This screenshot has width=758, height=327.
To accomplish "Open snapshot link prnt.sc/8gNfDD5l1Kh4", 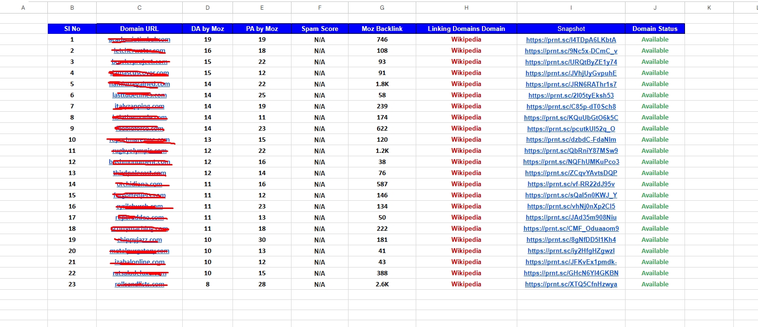I will point(571,239).
